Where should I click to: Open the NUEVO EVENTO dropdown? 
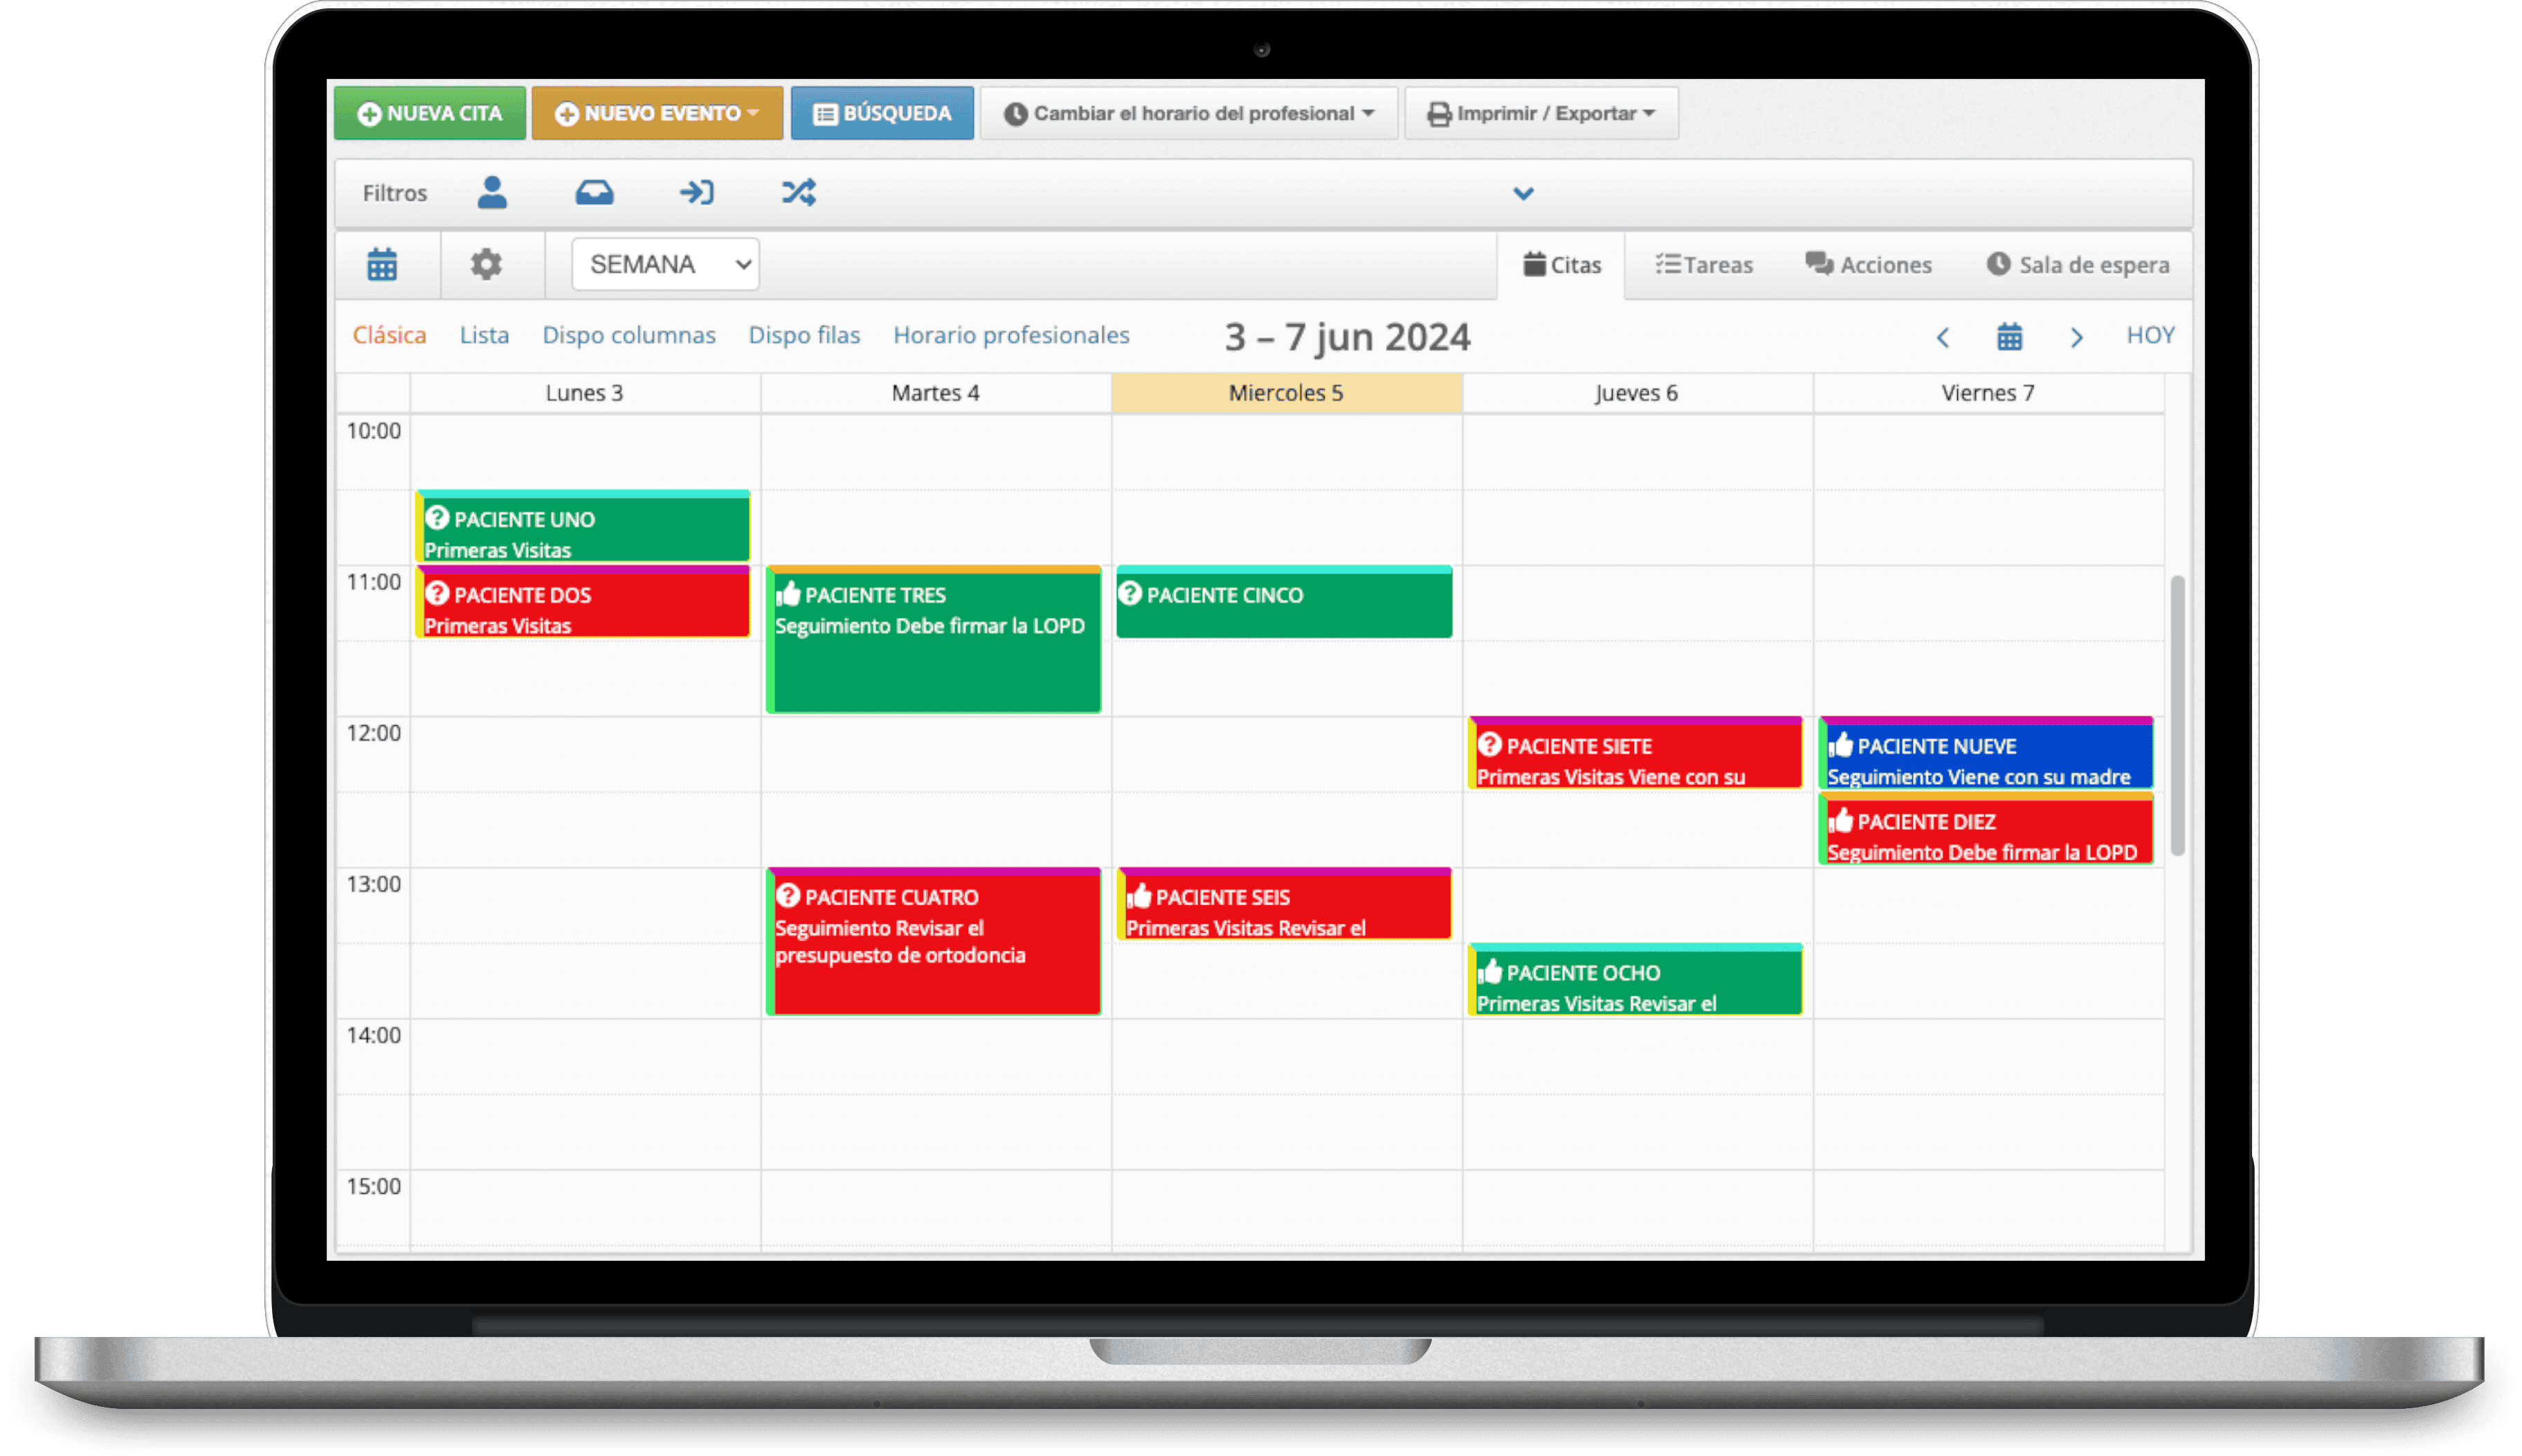coord(657,113)
